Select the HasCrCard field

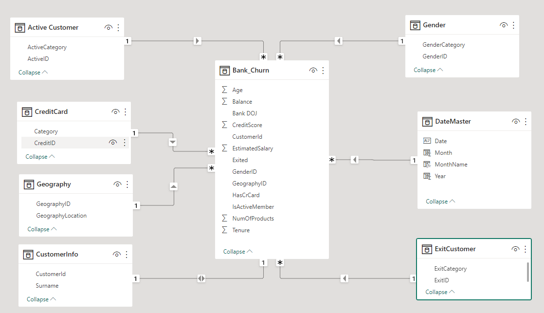(246, 195)
